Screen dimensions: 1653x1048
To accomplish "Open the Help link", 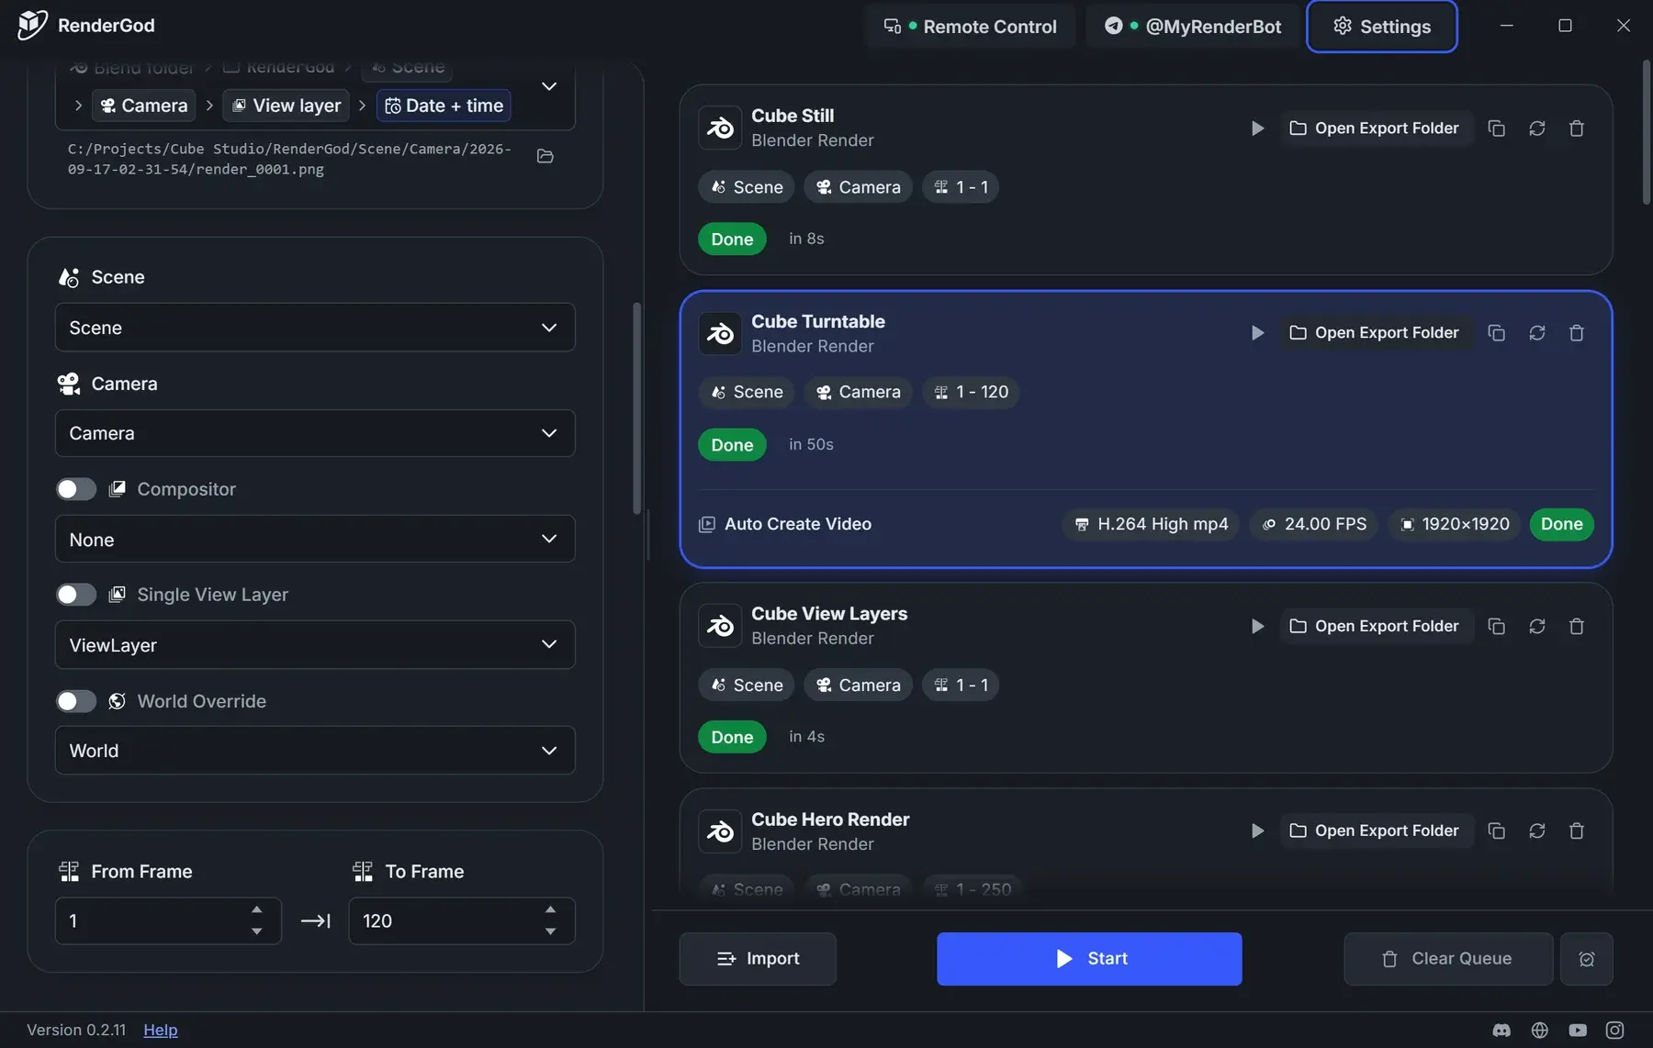I will pos(161,1030).
